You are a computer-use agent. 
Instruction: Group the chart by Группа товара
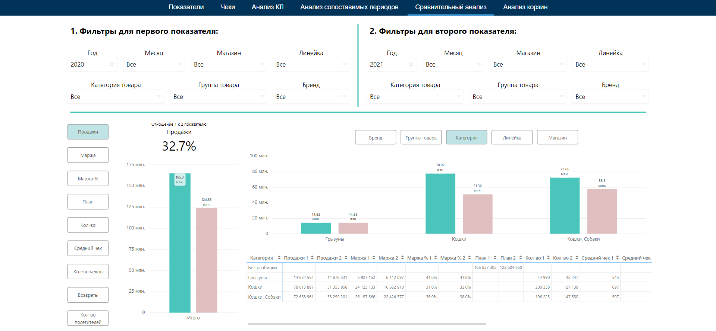[x=421, y=137]
